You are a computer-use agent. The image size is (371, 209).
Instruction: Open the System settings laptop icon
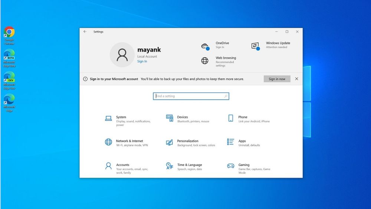point(108,118)
